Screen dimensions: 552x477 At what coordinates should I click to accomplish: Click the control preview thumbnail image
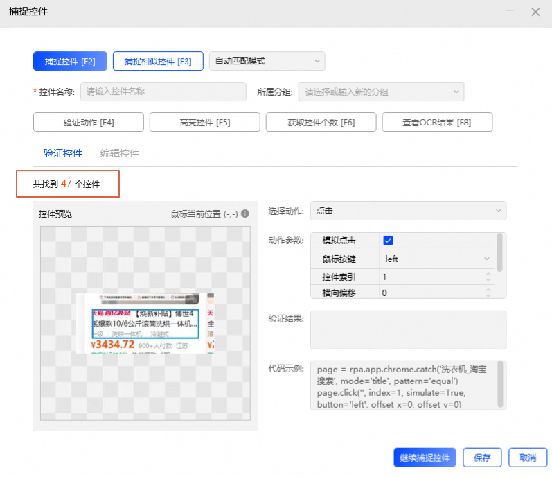145,323
